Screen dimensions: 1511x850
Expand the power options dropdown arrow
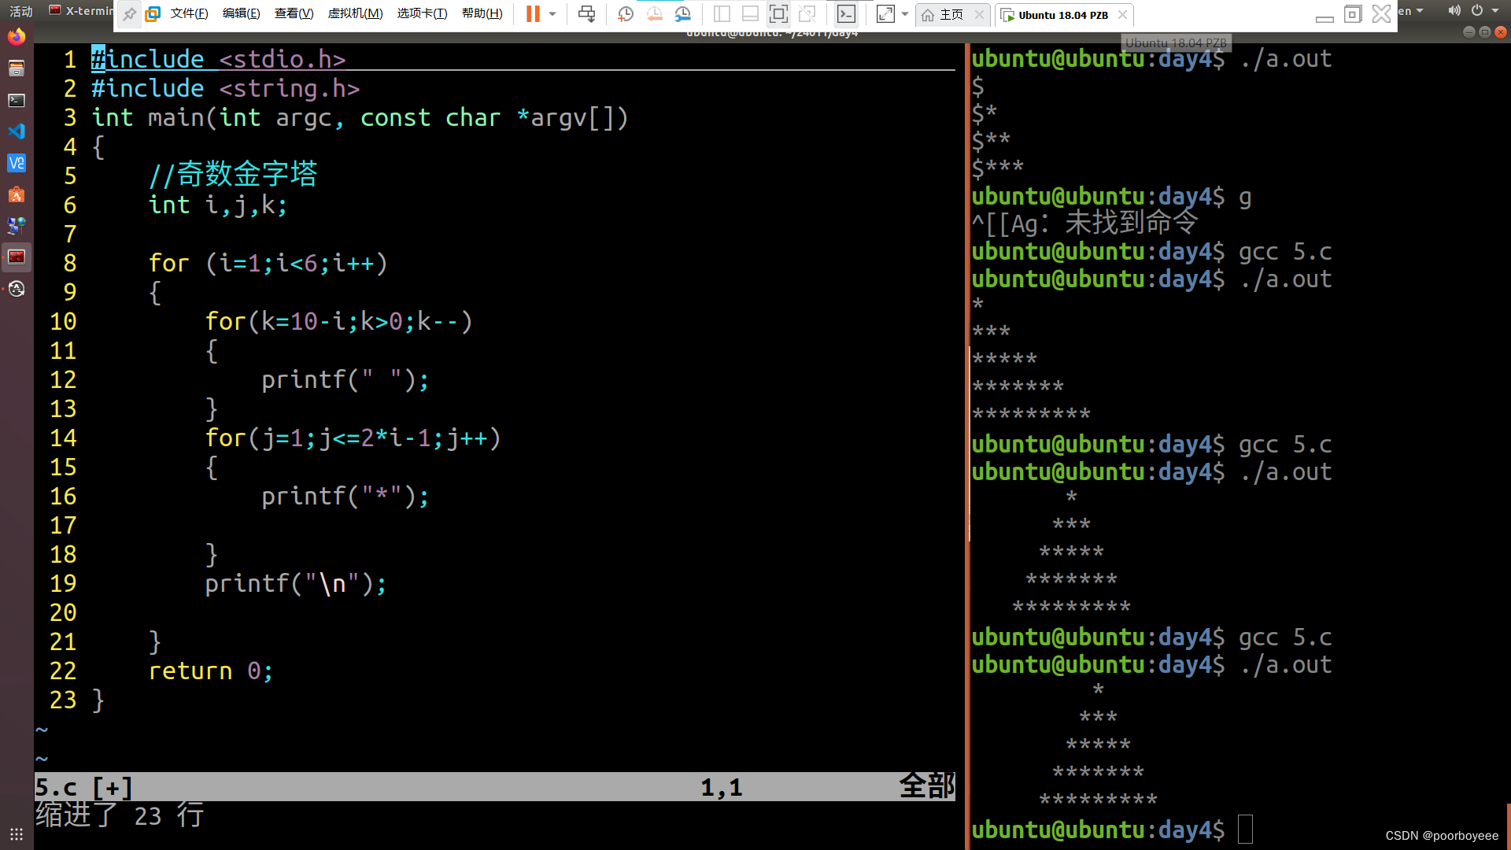tap(552, 13)
